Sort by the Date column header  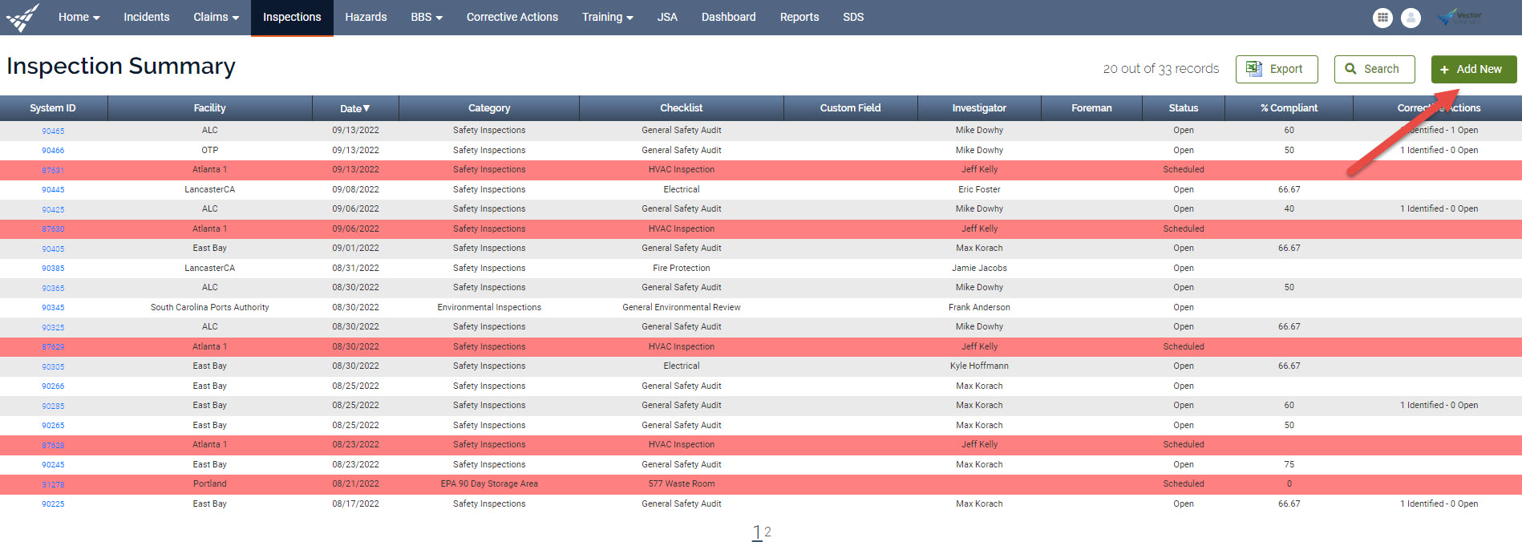click(354, 108)
